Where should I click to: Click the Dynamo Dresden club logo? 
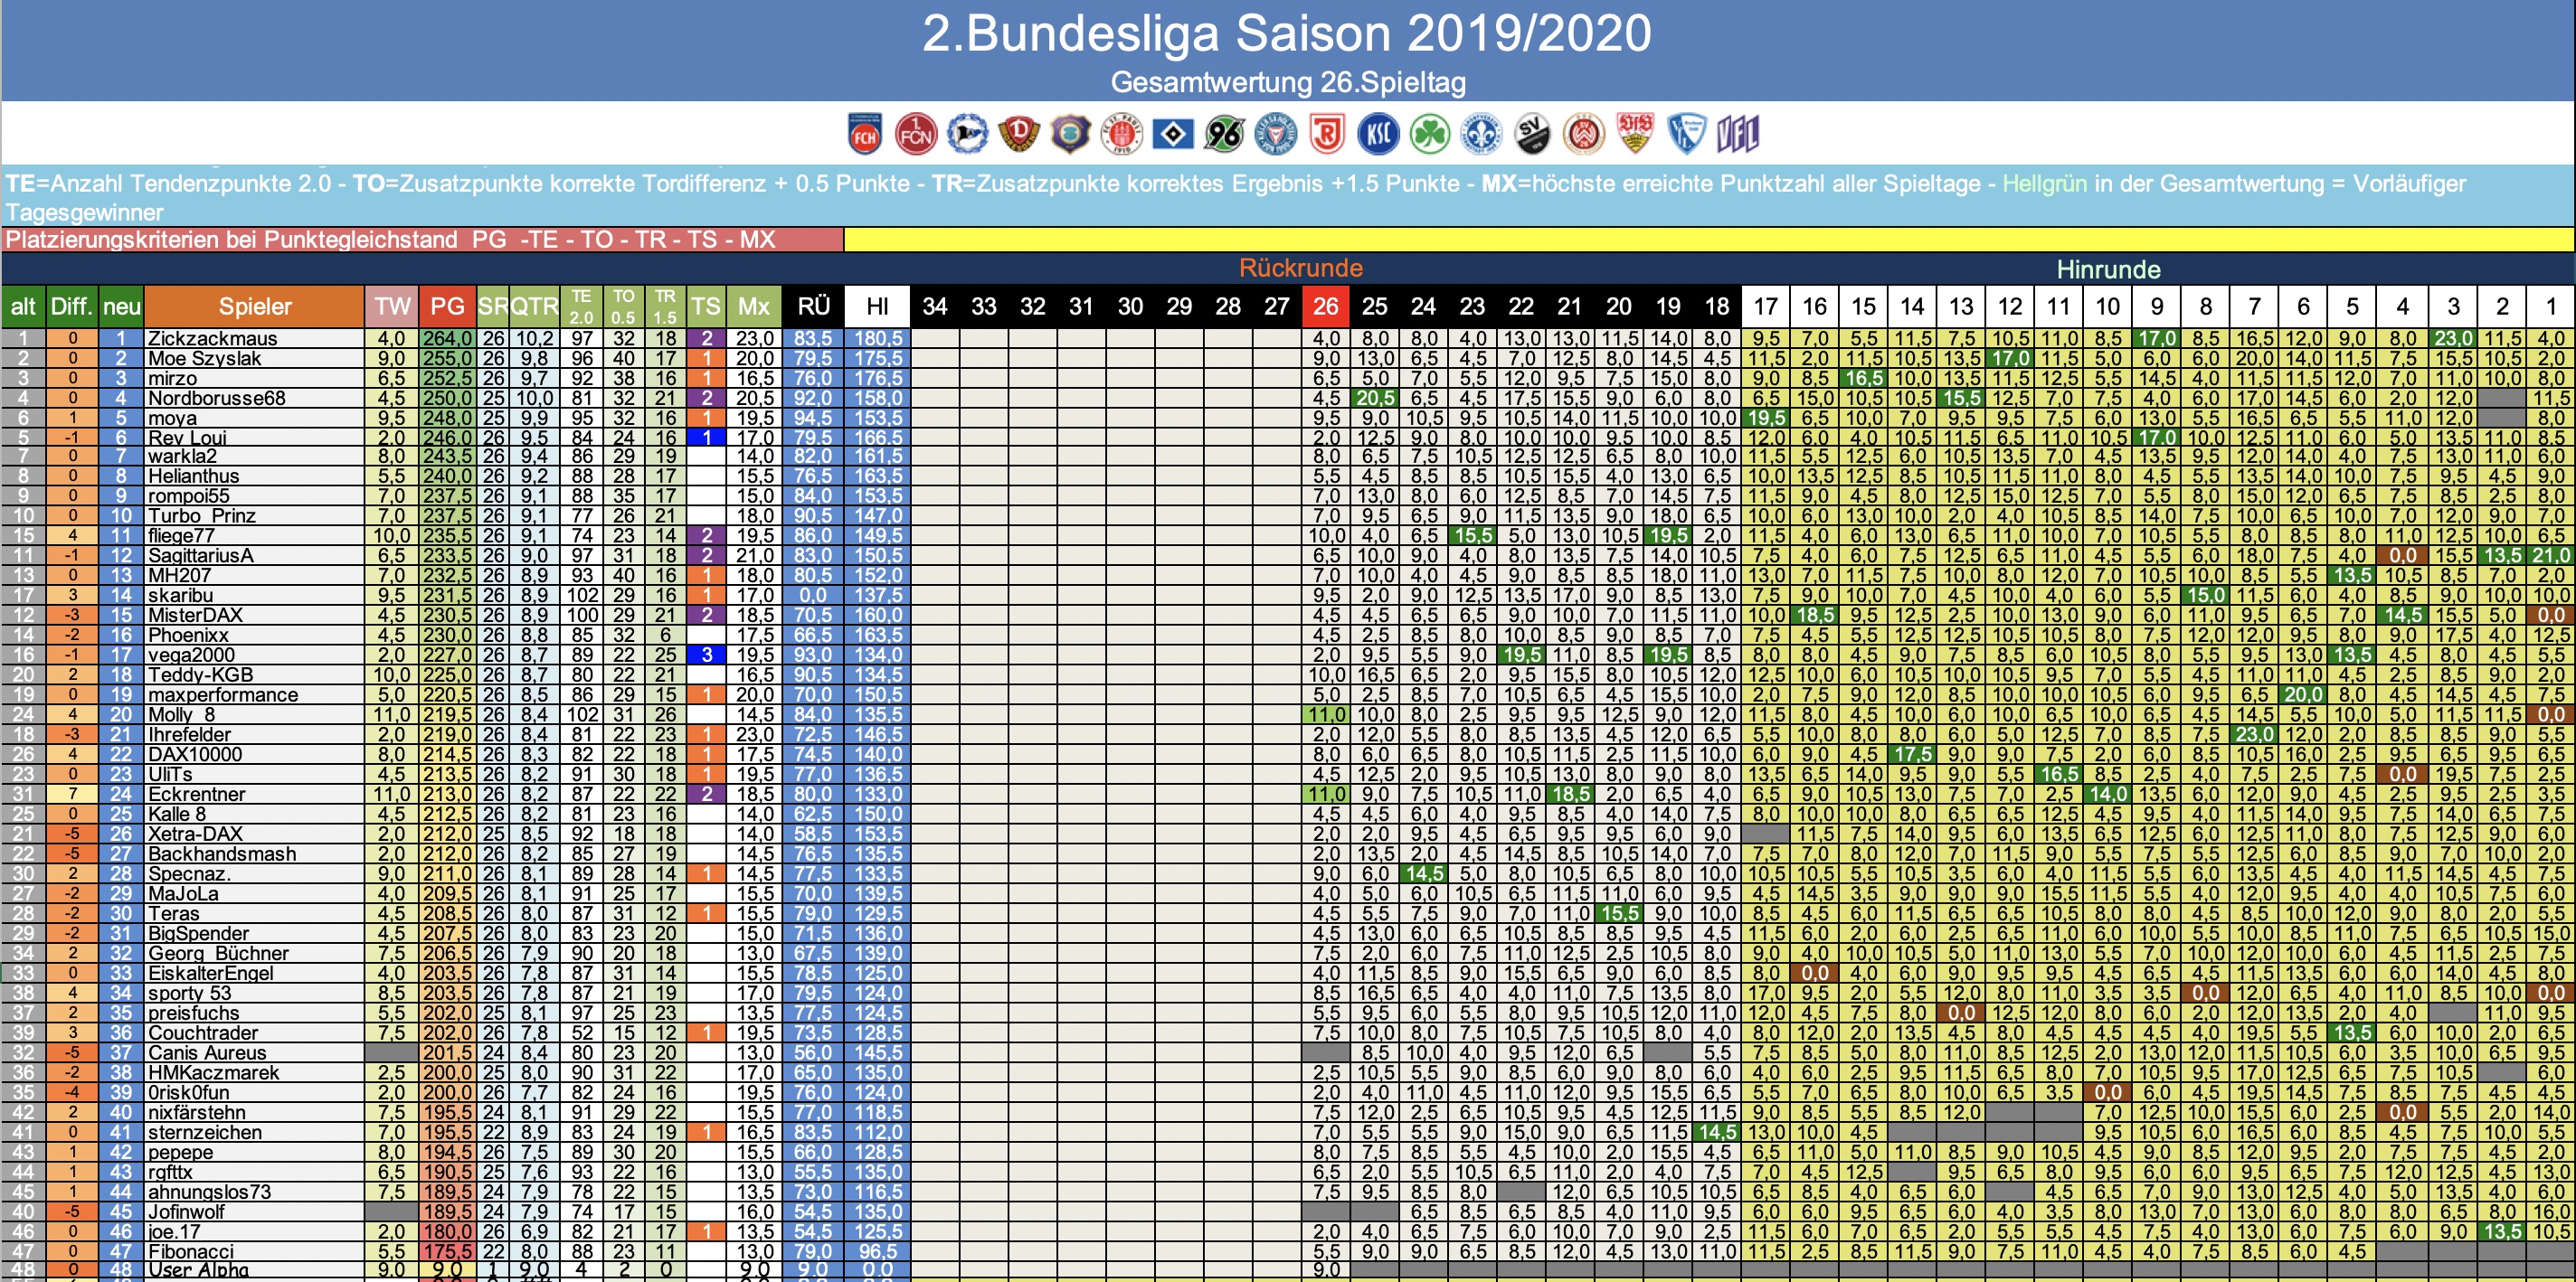[x=1019, y=134]
